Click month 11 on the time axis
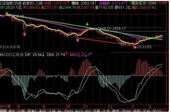The image size is (171, 112). coord(85,107)
